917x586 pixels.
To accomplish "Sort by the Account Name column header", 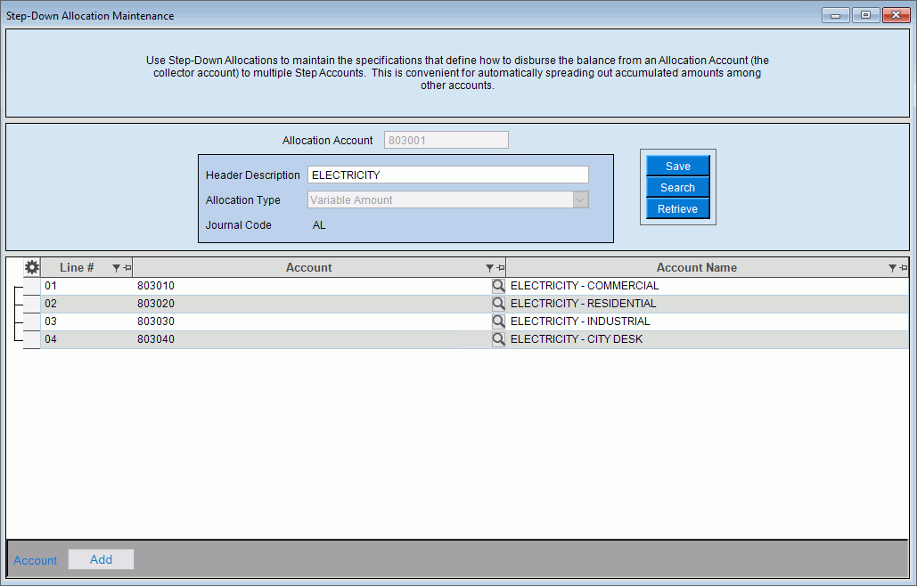I will pyautogui.click(x=696, y=268).
